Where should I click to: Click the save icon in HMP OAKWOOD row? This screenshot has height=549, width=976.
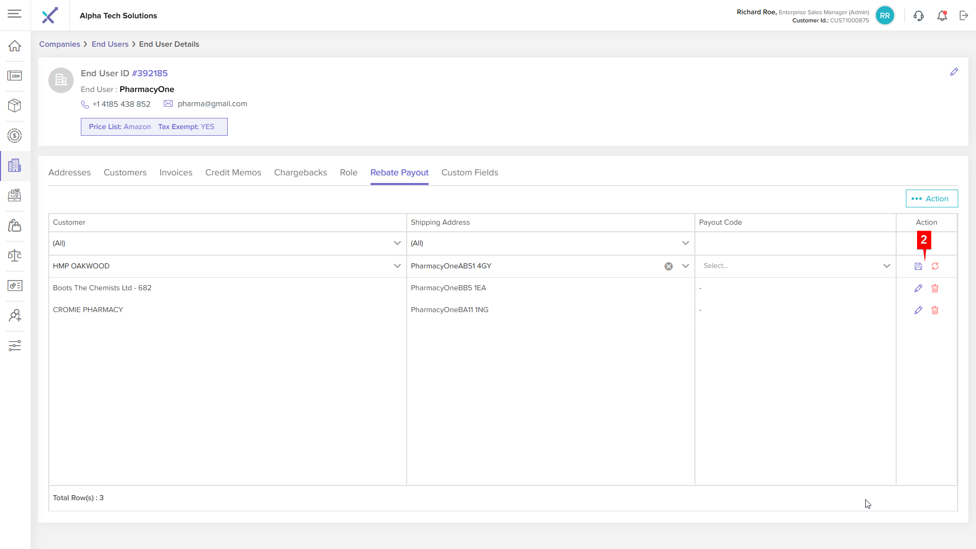coord(918,266)
